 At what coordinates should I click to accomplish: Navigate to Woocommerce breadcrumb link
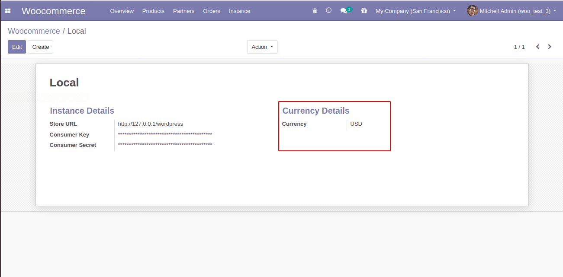click(x=34, y=31)
